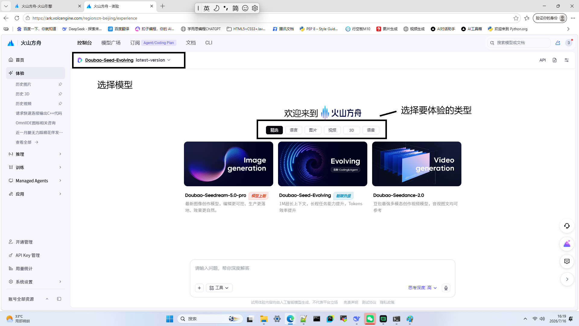This screenshot has height=326, width=579.
Task: Click the browser refresh icon
Action: point(17,18)
